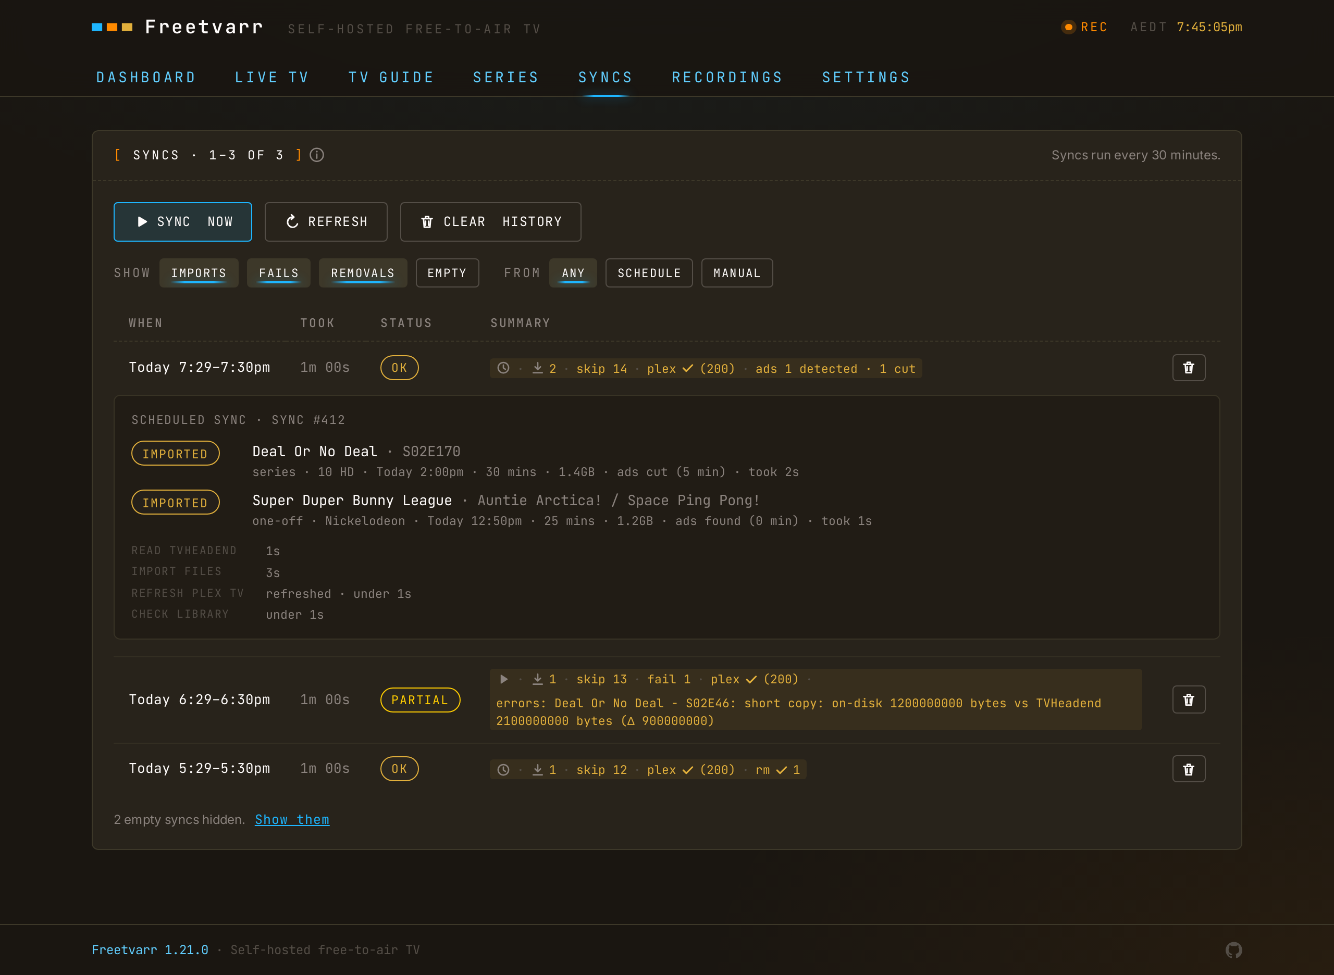Image resolution: width=1334 pixels, height=975 pixels.
Task: Select the Any source filter
Action: pyautogui.click(x=573, y=273)
